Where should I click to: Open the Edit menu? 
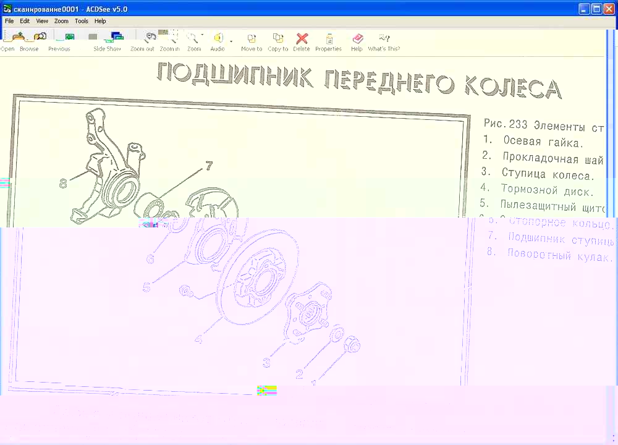(25, 21)
